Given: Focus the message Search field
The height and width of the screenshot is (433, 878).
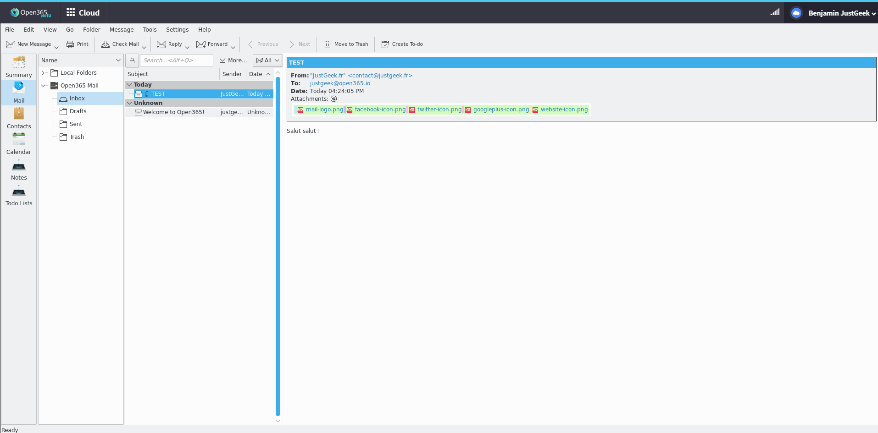Looking at the screenshot, I should [177, 60].
